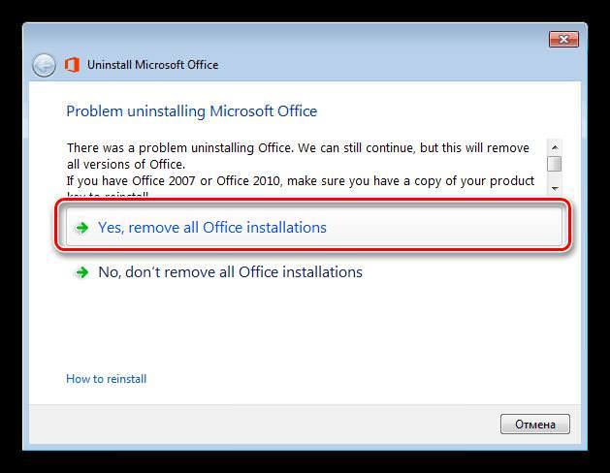This screenshot has height=473, width=610.
Task: Click the gray footer bar beside Отмена
Action: 265,424
